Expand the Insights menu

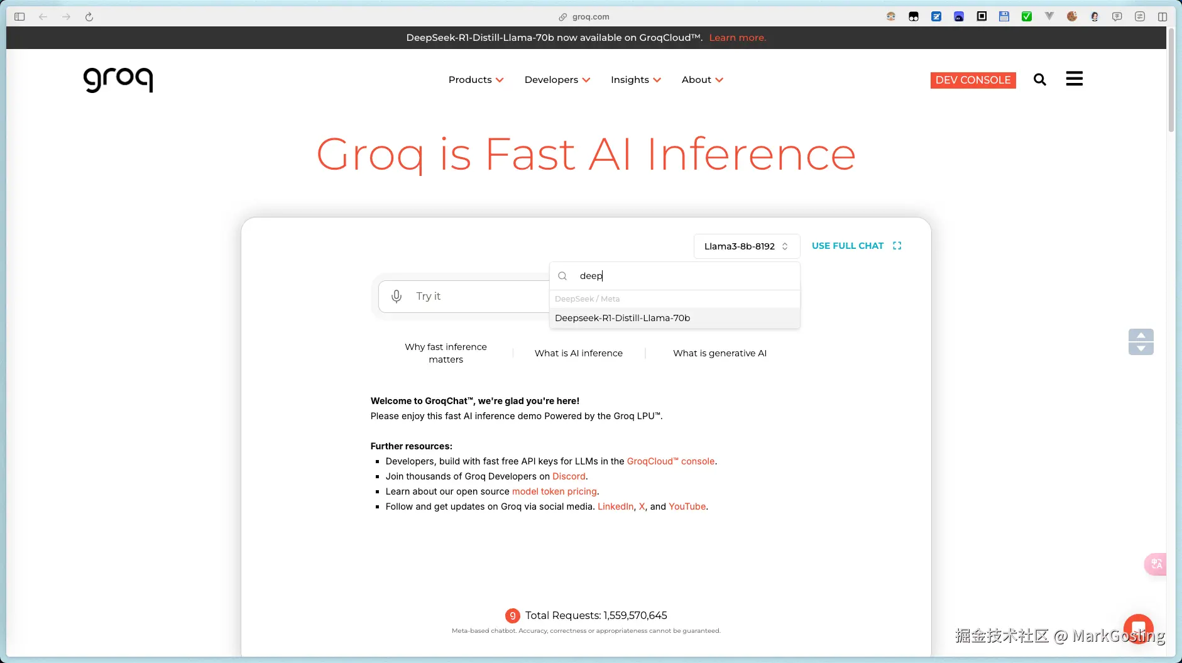[636, 80]
